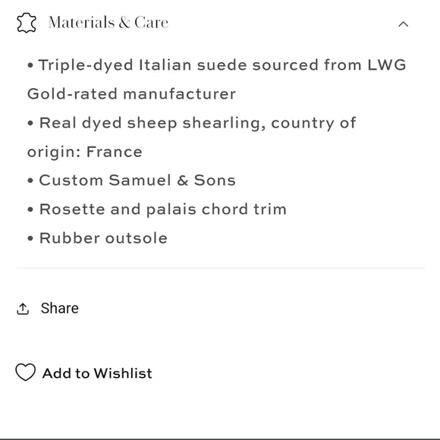Image resolution: width=440 pixels, height=440 pixels.
Task: Click the bullet dot before Triple-dyed
Action: (x=30, y=66)
